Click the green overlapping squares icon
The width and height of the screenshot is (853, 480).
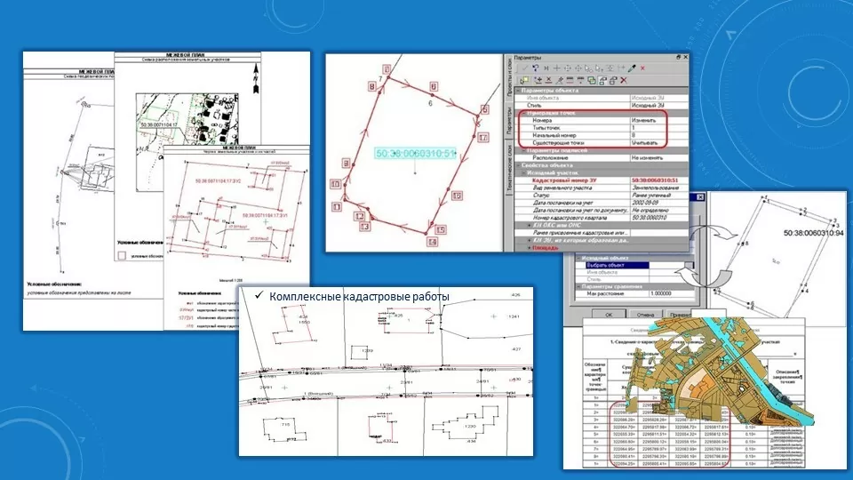(x=592, y=81)
